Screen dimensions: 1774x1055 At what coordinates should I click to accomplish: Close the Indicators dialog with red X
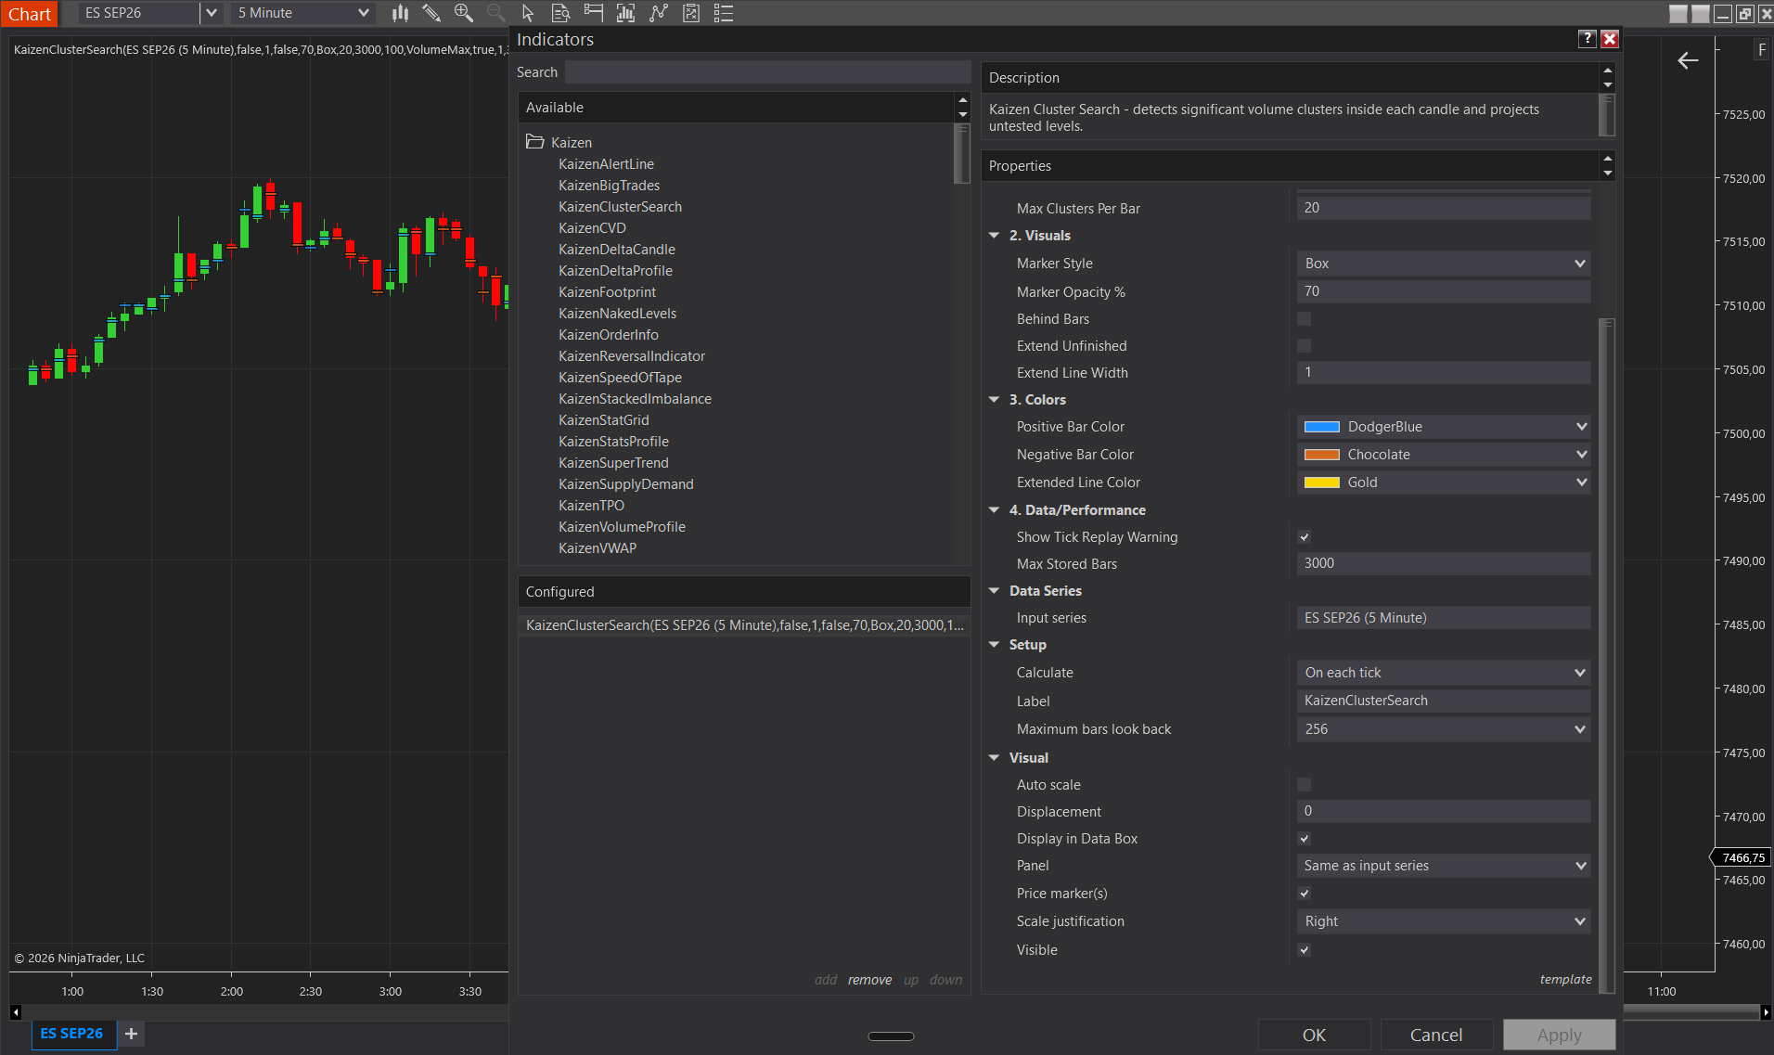[x=1610, y=38]
